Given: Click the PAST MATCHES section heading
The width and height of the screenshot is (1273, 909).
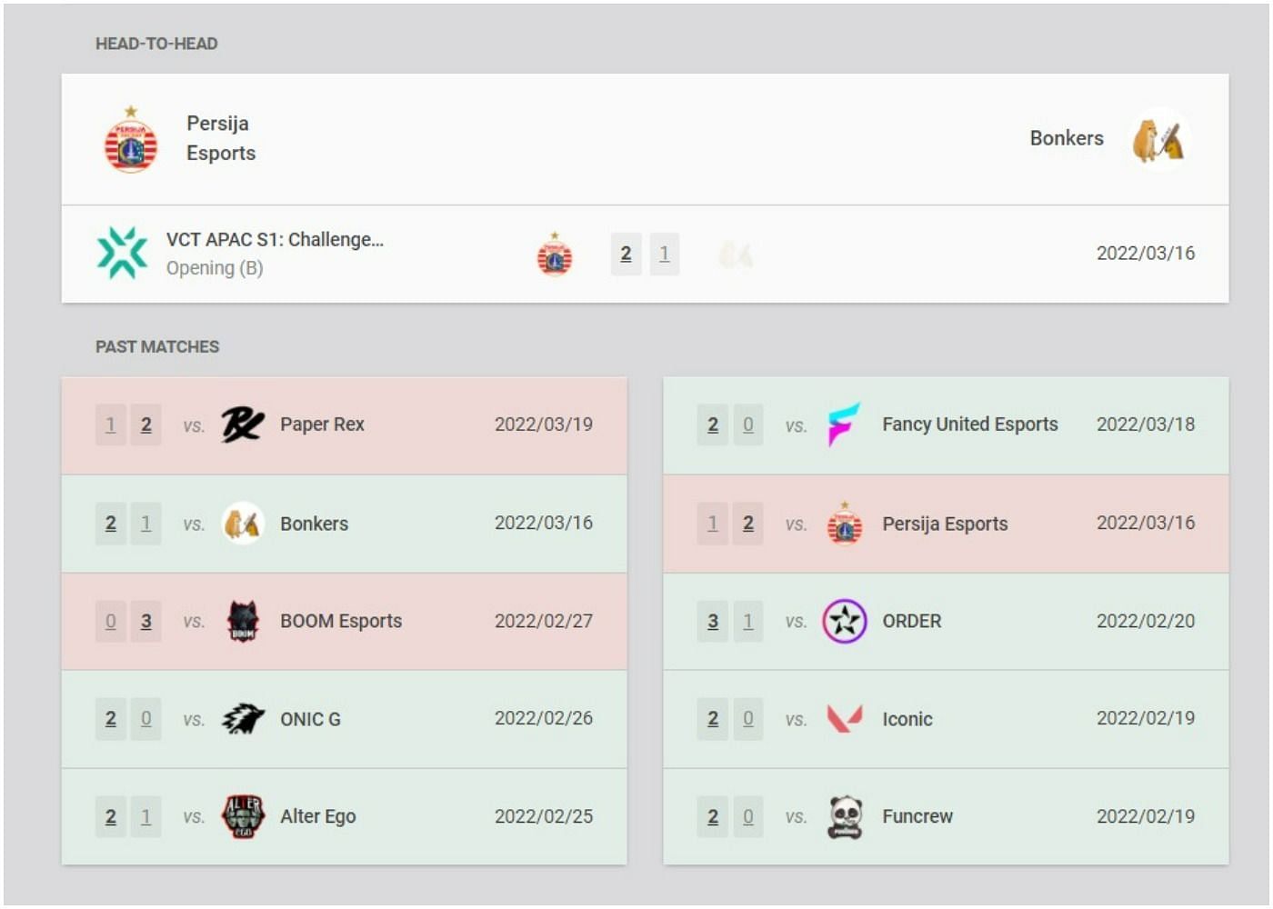Looking at the screenshot, I should pyautogui.click(x=157, y=346).
